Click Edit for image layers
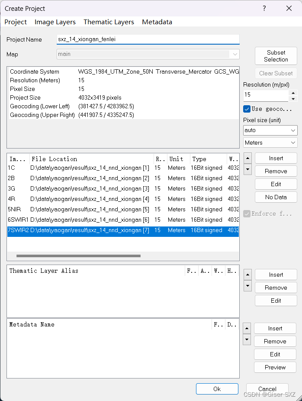Image resolution: width=302 pixels, height=401 pixels. click(276, 184)
